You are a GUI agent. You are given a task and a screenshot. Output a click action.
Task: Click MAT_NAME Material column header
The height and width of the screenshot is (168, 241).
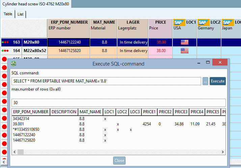103,28
